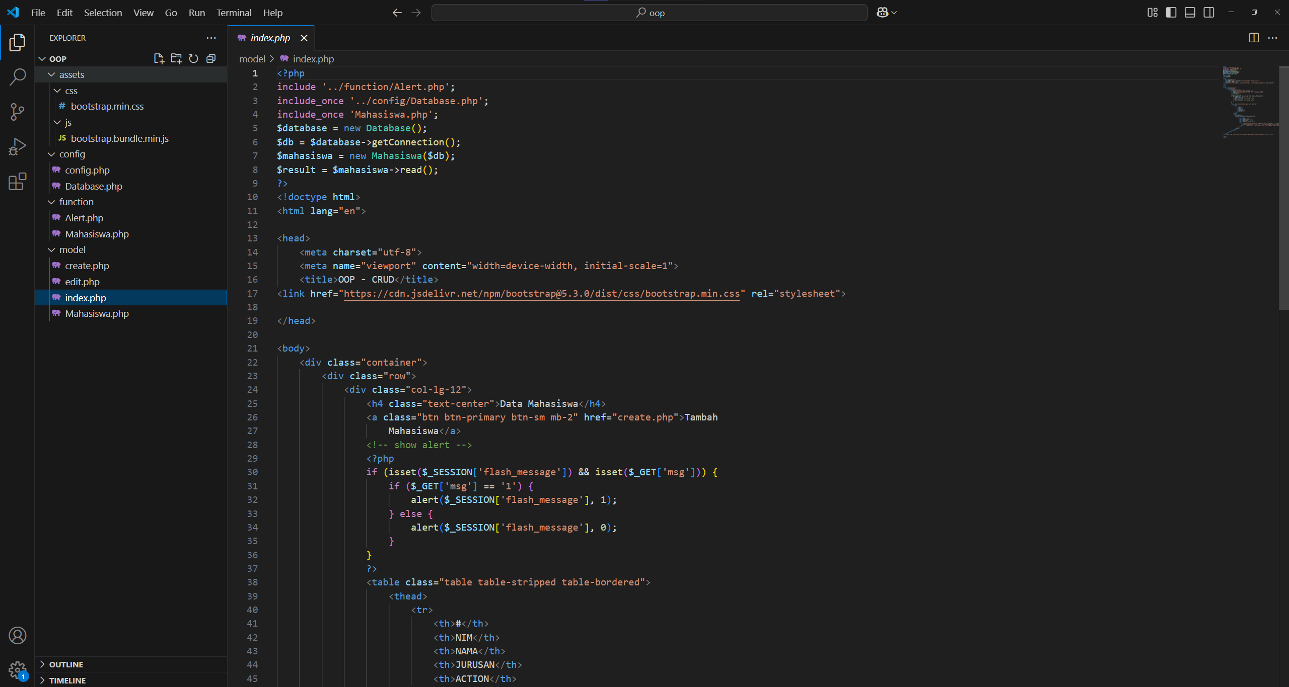The height and width of the screenshot is (687, 1289).
Task: Click the oop command center search box
Action: pyautogui.click(x=650, y=13)
